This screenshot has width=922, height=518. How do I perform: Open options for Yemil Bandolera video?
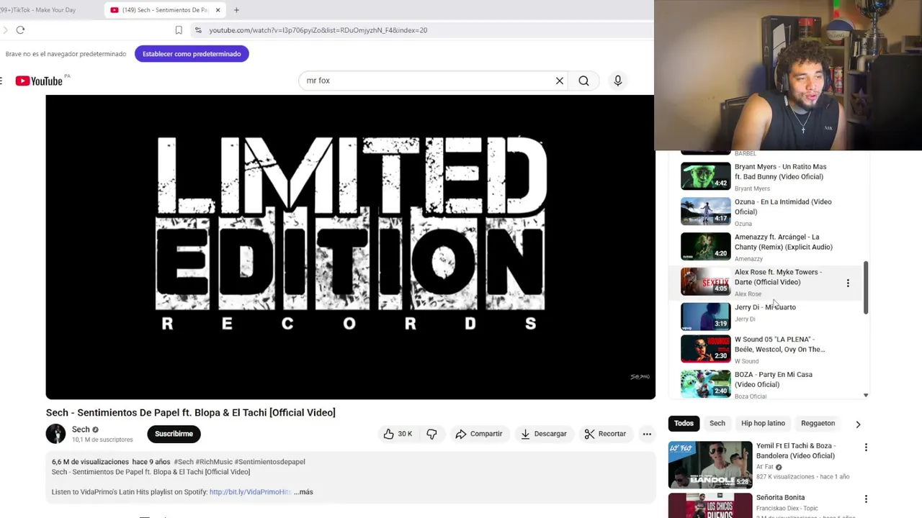click(866, 447)
